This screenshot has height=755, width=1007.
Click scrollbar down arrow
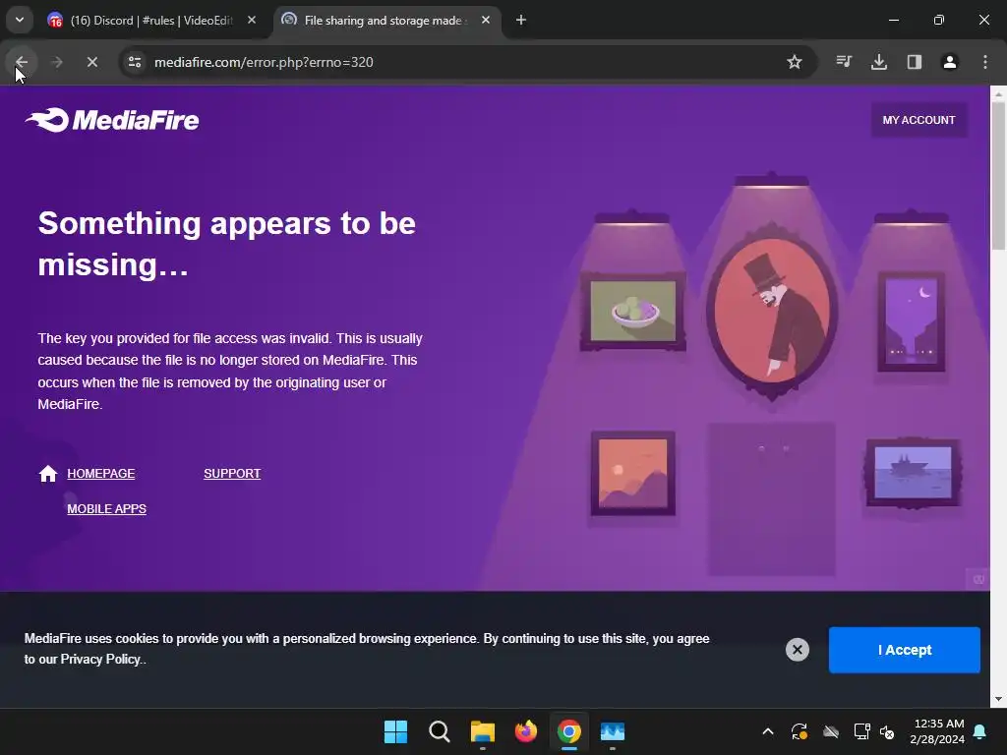(998, 699)
